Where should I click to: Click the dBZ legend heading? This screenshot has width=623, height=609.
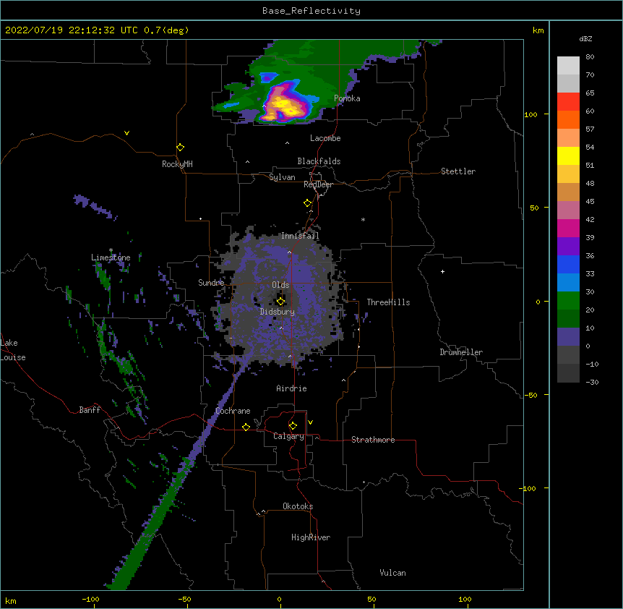coord(585,38)
